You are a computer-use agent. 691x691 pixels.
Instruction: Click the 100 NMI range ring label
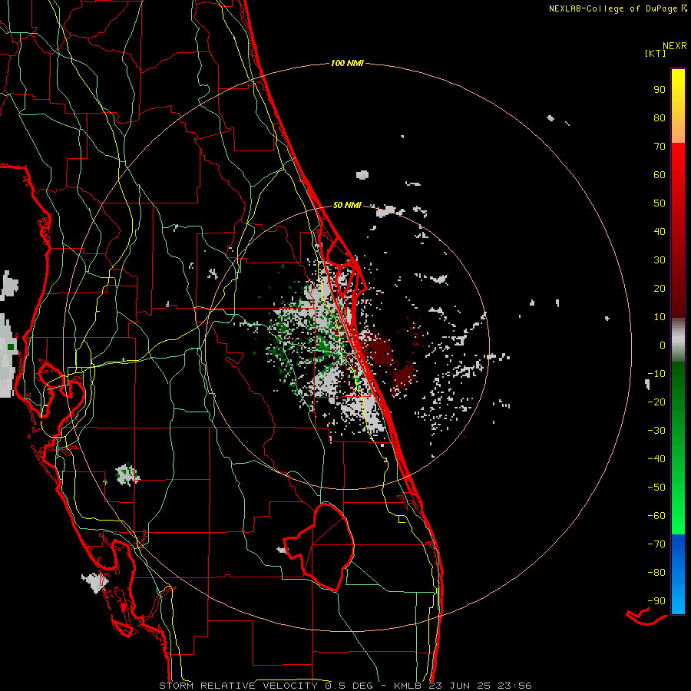(x=347, y=64)
